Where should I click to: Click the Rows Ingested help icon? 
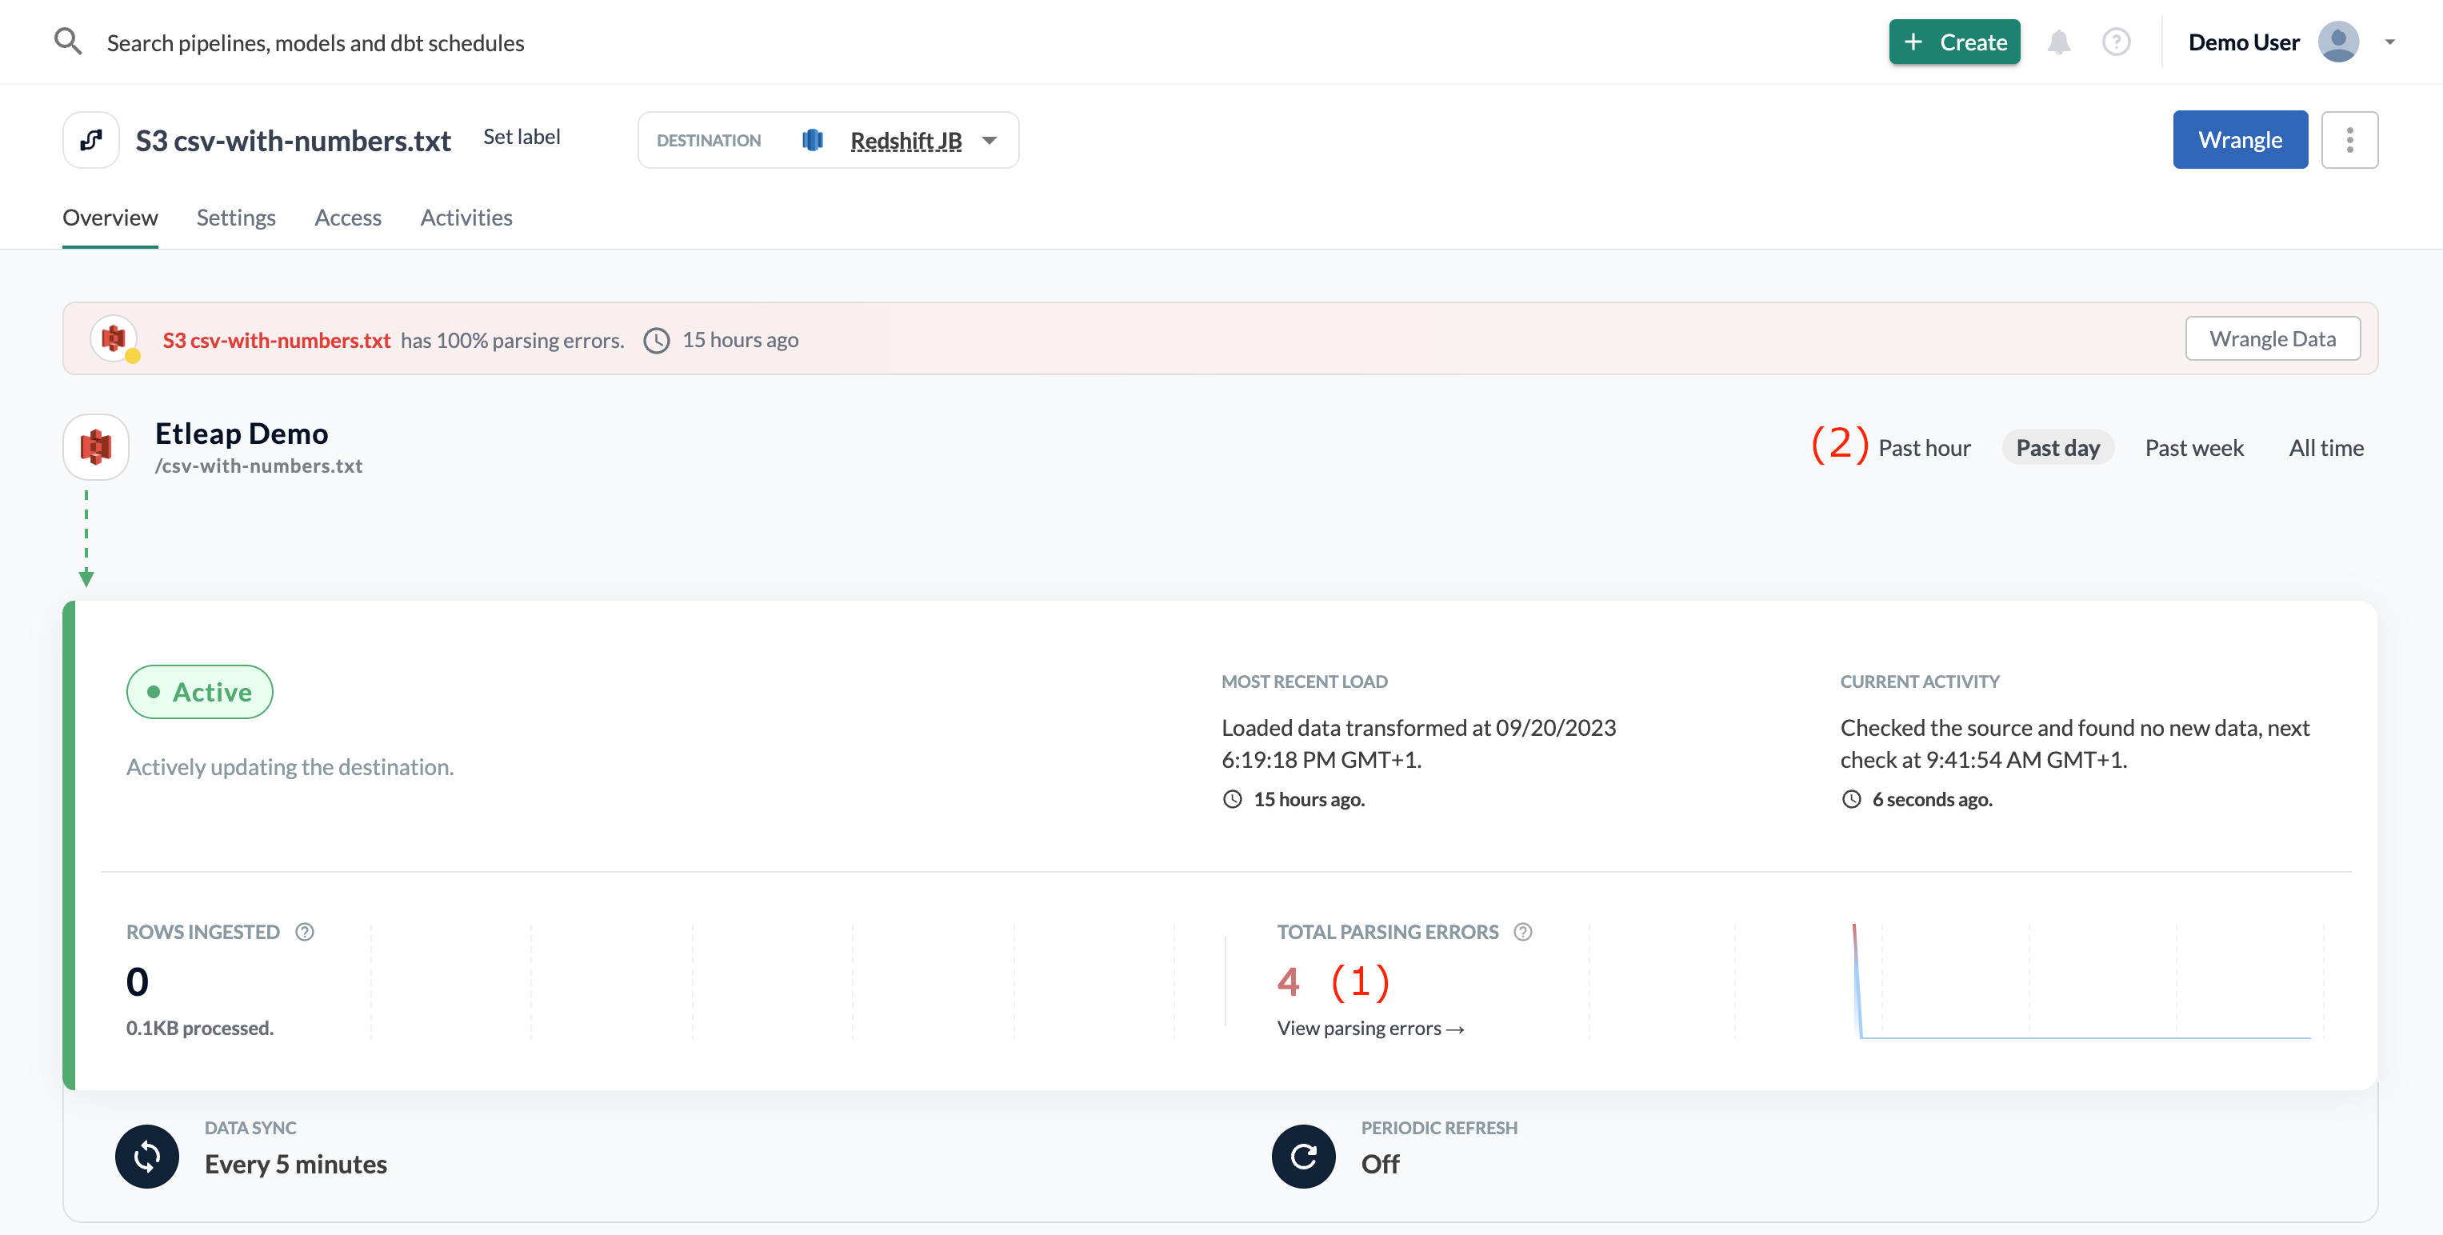[x=305, y=932]
